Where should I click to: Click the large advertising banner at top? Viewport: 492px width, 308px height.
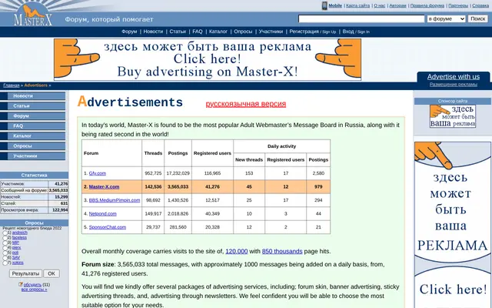pyautogui.click(x=208, y=59)
